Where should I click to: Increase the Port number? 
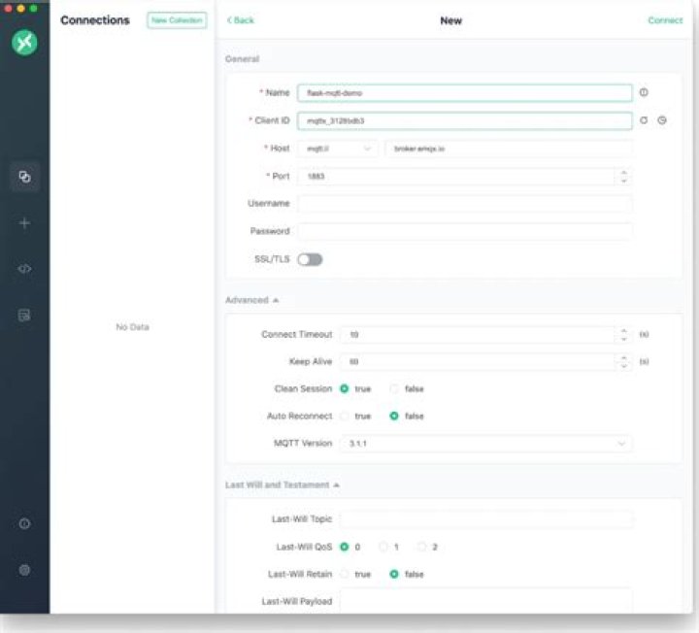pyautogui.click(x=624, y=172)
